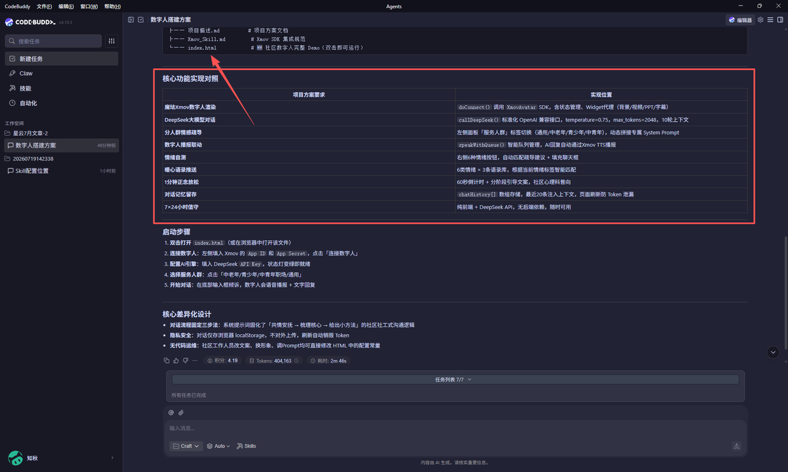Click the 核心功能实现对照 heading
This screenshot has height=472, width=788.
(190, 79)
